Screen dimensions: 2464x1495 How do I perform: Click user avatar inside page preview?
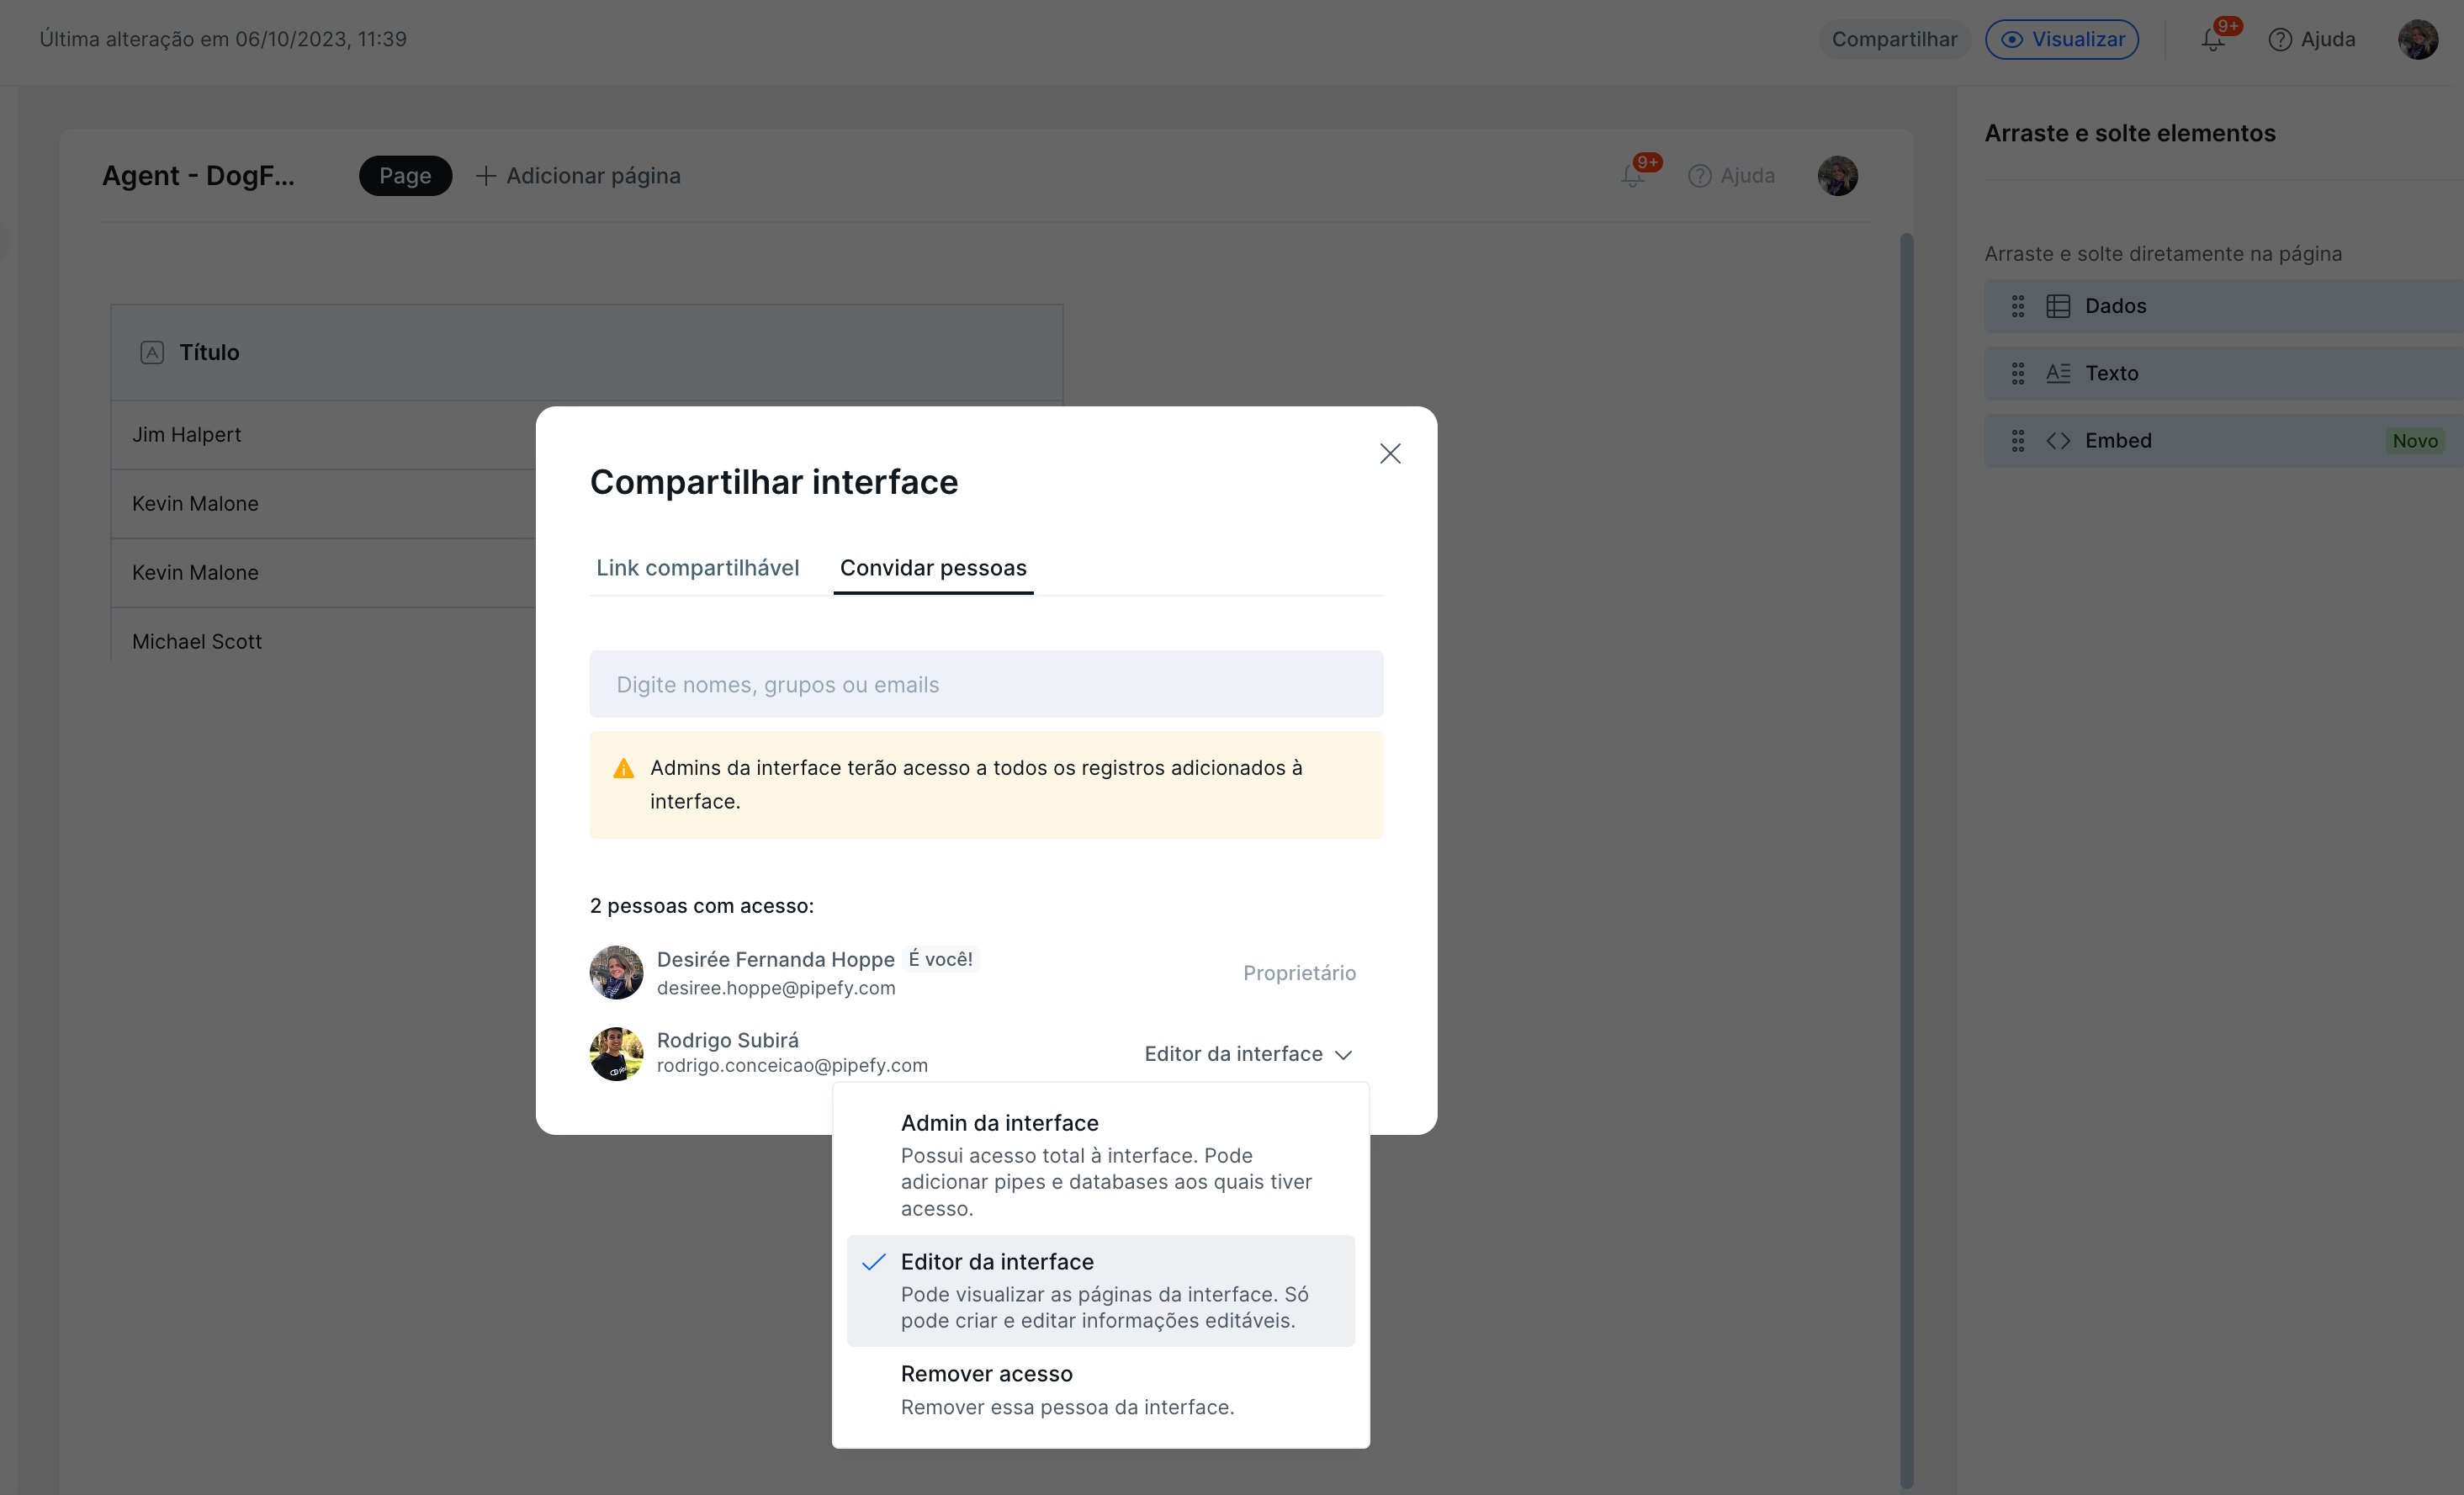tap(1838, 175)
